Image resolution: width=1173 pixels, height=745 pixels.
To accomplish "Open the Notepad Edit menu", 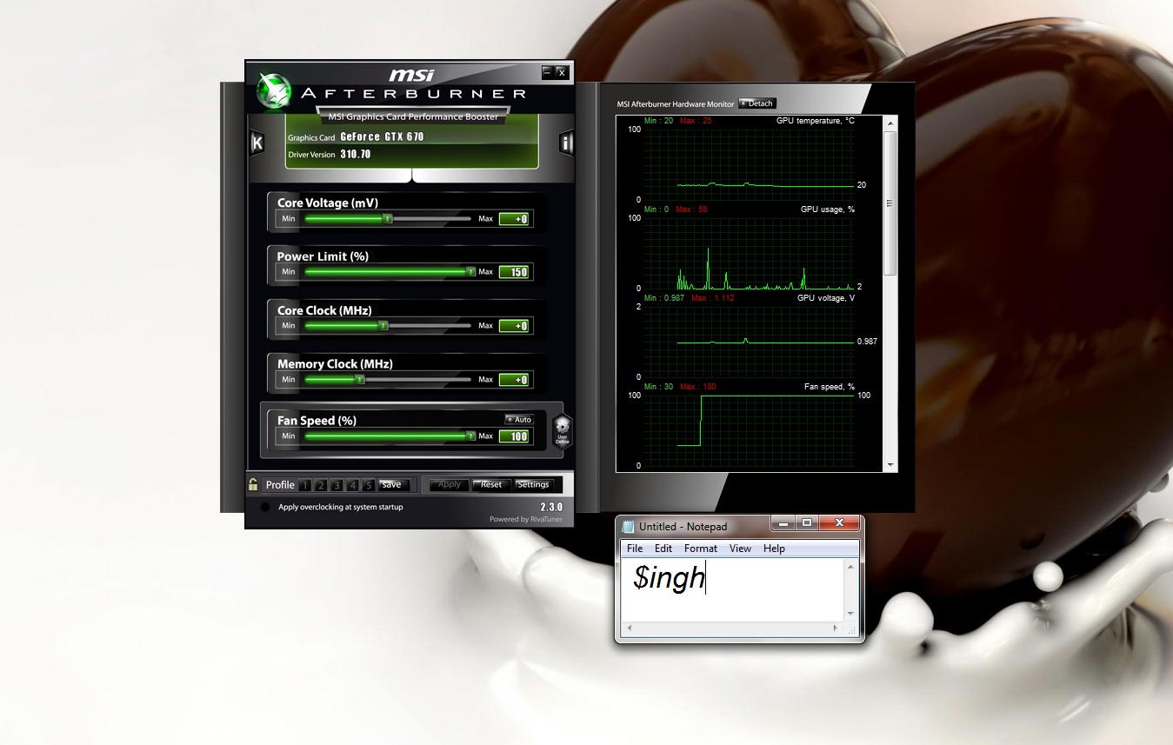I will pos(663,549).
